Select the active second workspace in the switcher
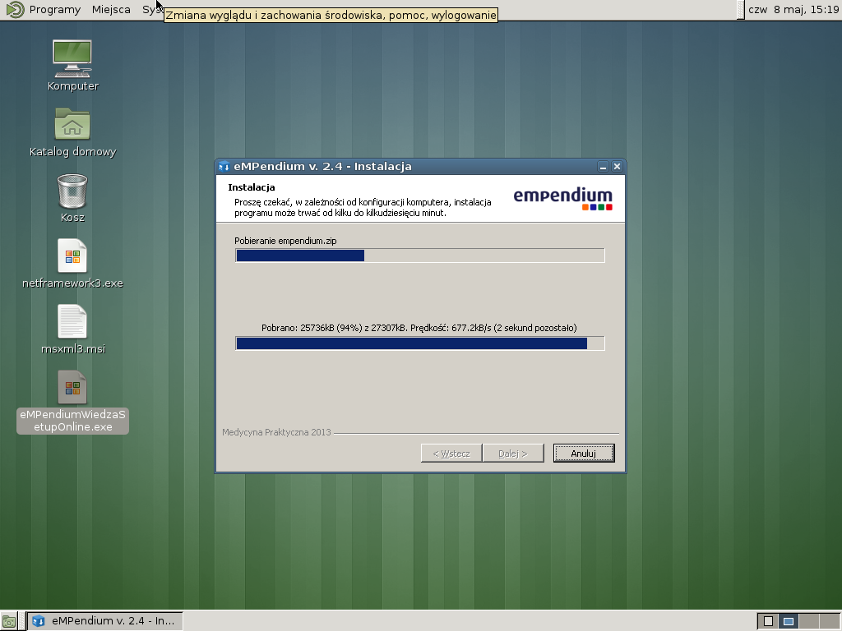Image resolution: width=842 pixels, height=631 pixels. 789,621
